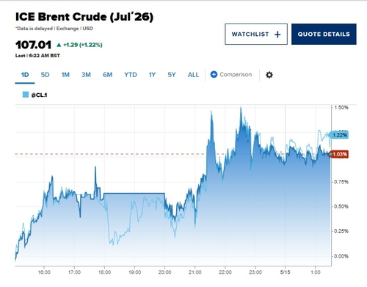Switch to the 5D time range
Image resolution: width=367 pixels, height=287 pixels.
tap(45, 75)
